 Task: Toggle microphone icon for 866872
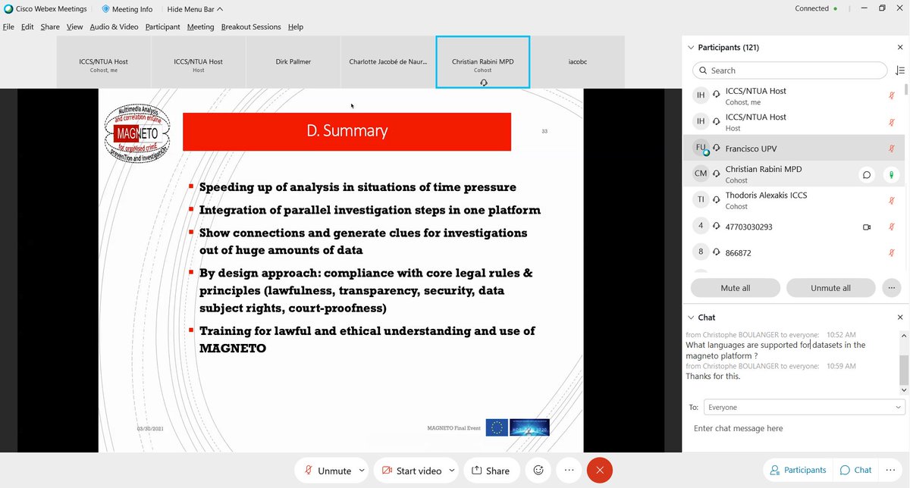pos(892,252)
